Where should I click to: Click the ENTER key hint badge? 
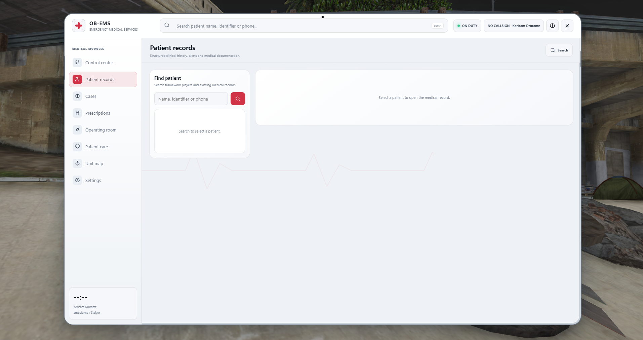[x=437, y=26]
